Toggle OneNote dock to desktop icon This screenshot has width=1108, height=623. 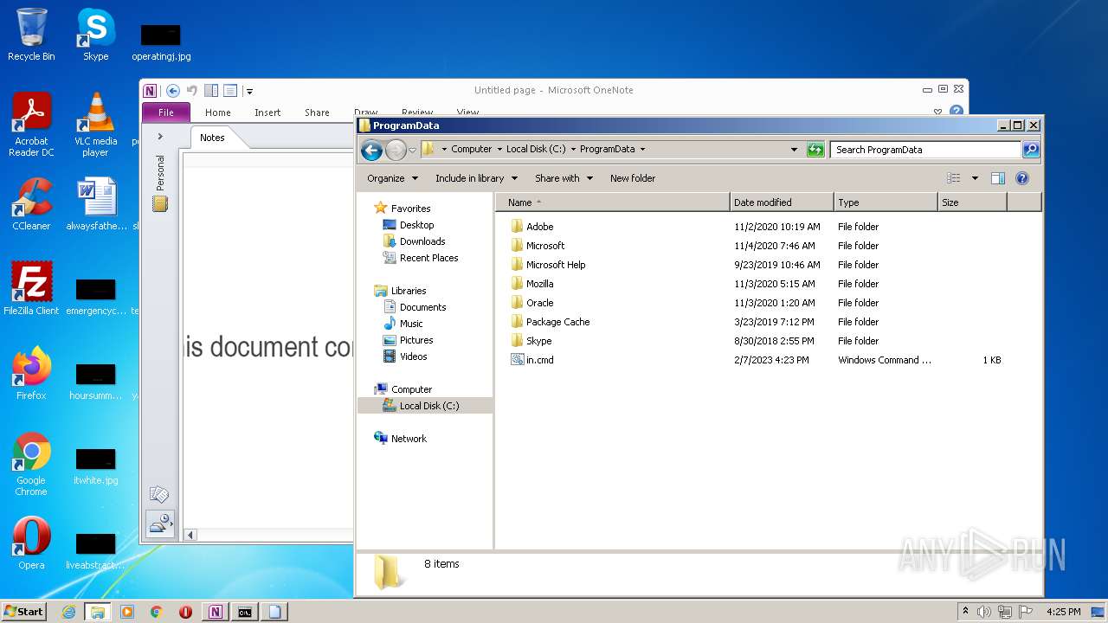pyautogui.click(x=211, y=91)
